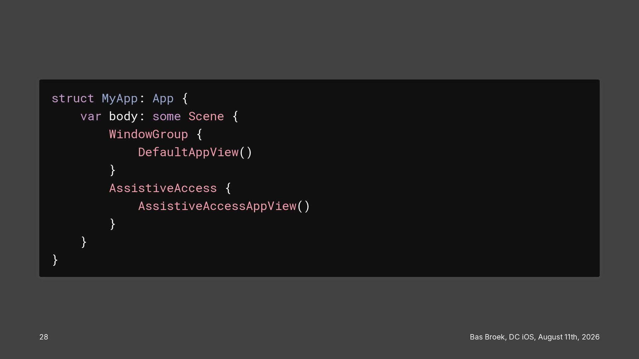This screenshot has height=359, width=639.
Task: Click the slide number 28
Action: point(44,337)
